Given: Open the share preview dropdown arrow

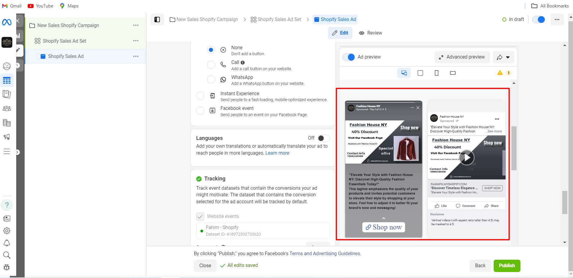Looking at the screenshot, I should pos(508,57).
